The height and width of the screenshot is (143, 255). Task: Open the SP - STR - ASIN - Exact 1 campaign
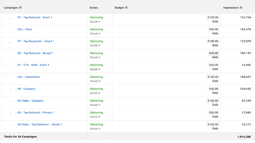tap(33, 65)
